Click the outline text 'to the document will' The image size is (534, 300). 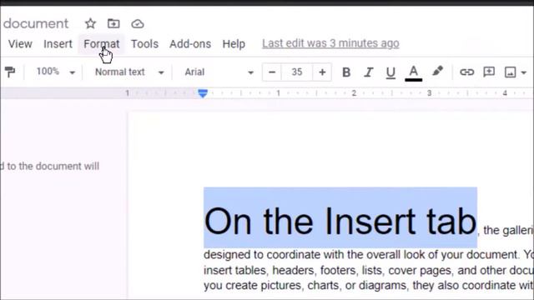53,167
